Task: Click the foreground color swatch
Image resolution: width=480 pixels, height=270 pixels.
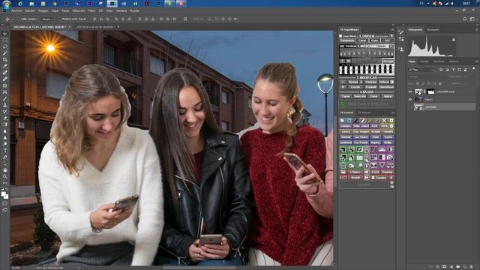Action: pyautogui.click(x=3, y=193)
